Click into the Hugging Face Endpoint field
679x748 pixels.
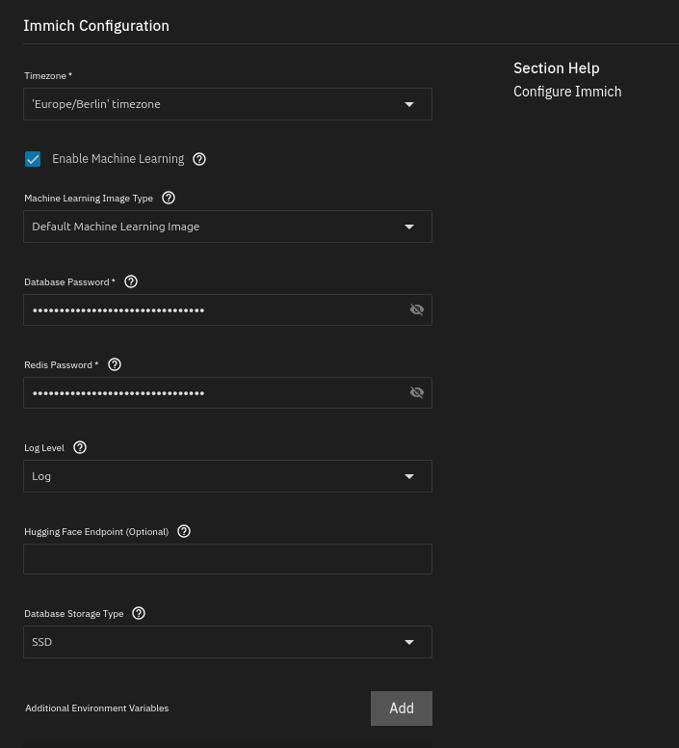227,559
